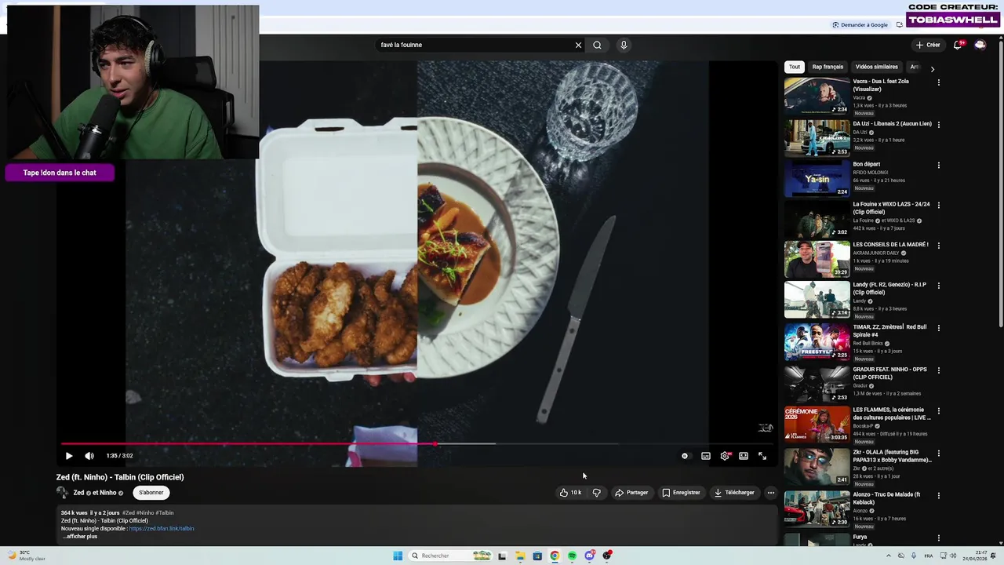1004x565 pixels.
Task: Open Spotify from the taskbar
Action: click(x=572, y=556)
